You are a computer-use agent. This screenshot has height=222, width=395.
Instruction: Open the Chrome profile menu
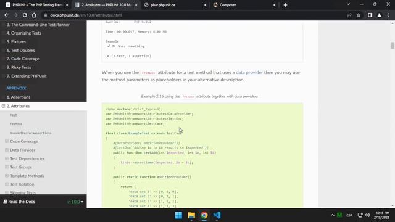tap(380, 15)
